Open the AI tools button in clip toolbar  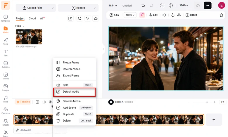point(142,15)
